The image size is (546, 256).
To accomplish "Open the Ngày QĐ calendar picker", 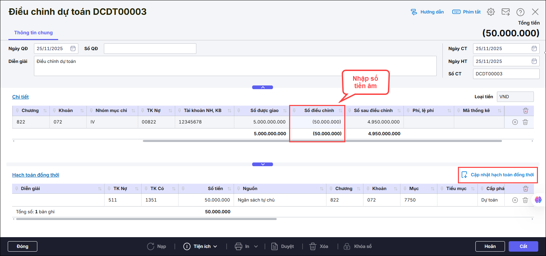I will [73, 48].
